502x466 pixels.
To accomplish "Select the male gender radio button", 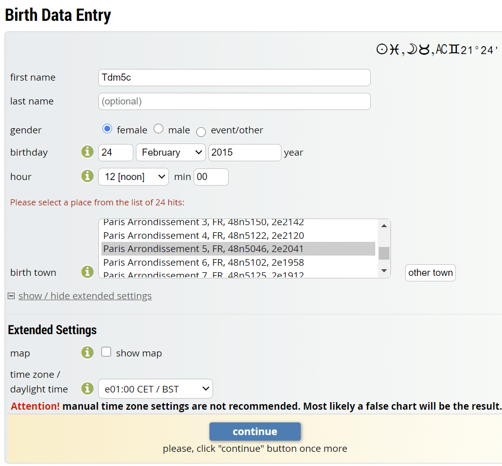I will click(x=159, y=129).
